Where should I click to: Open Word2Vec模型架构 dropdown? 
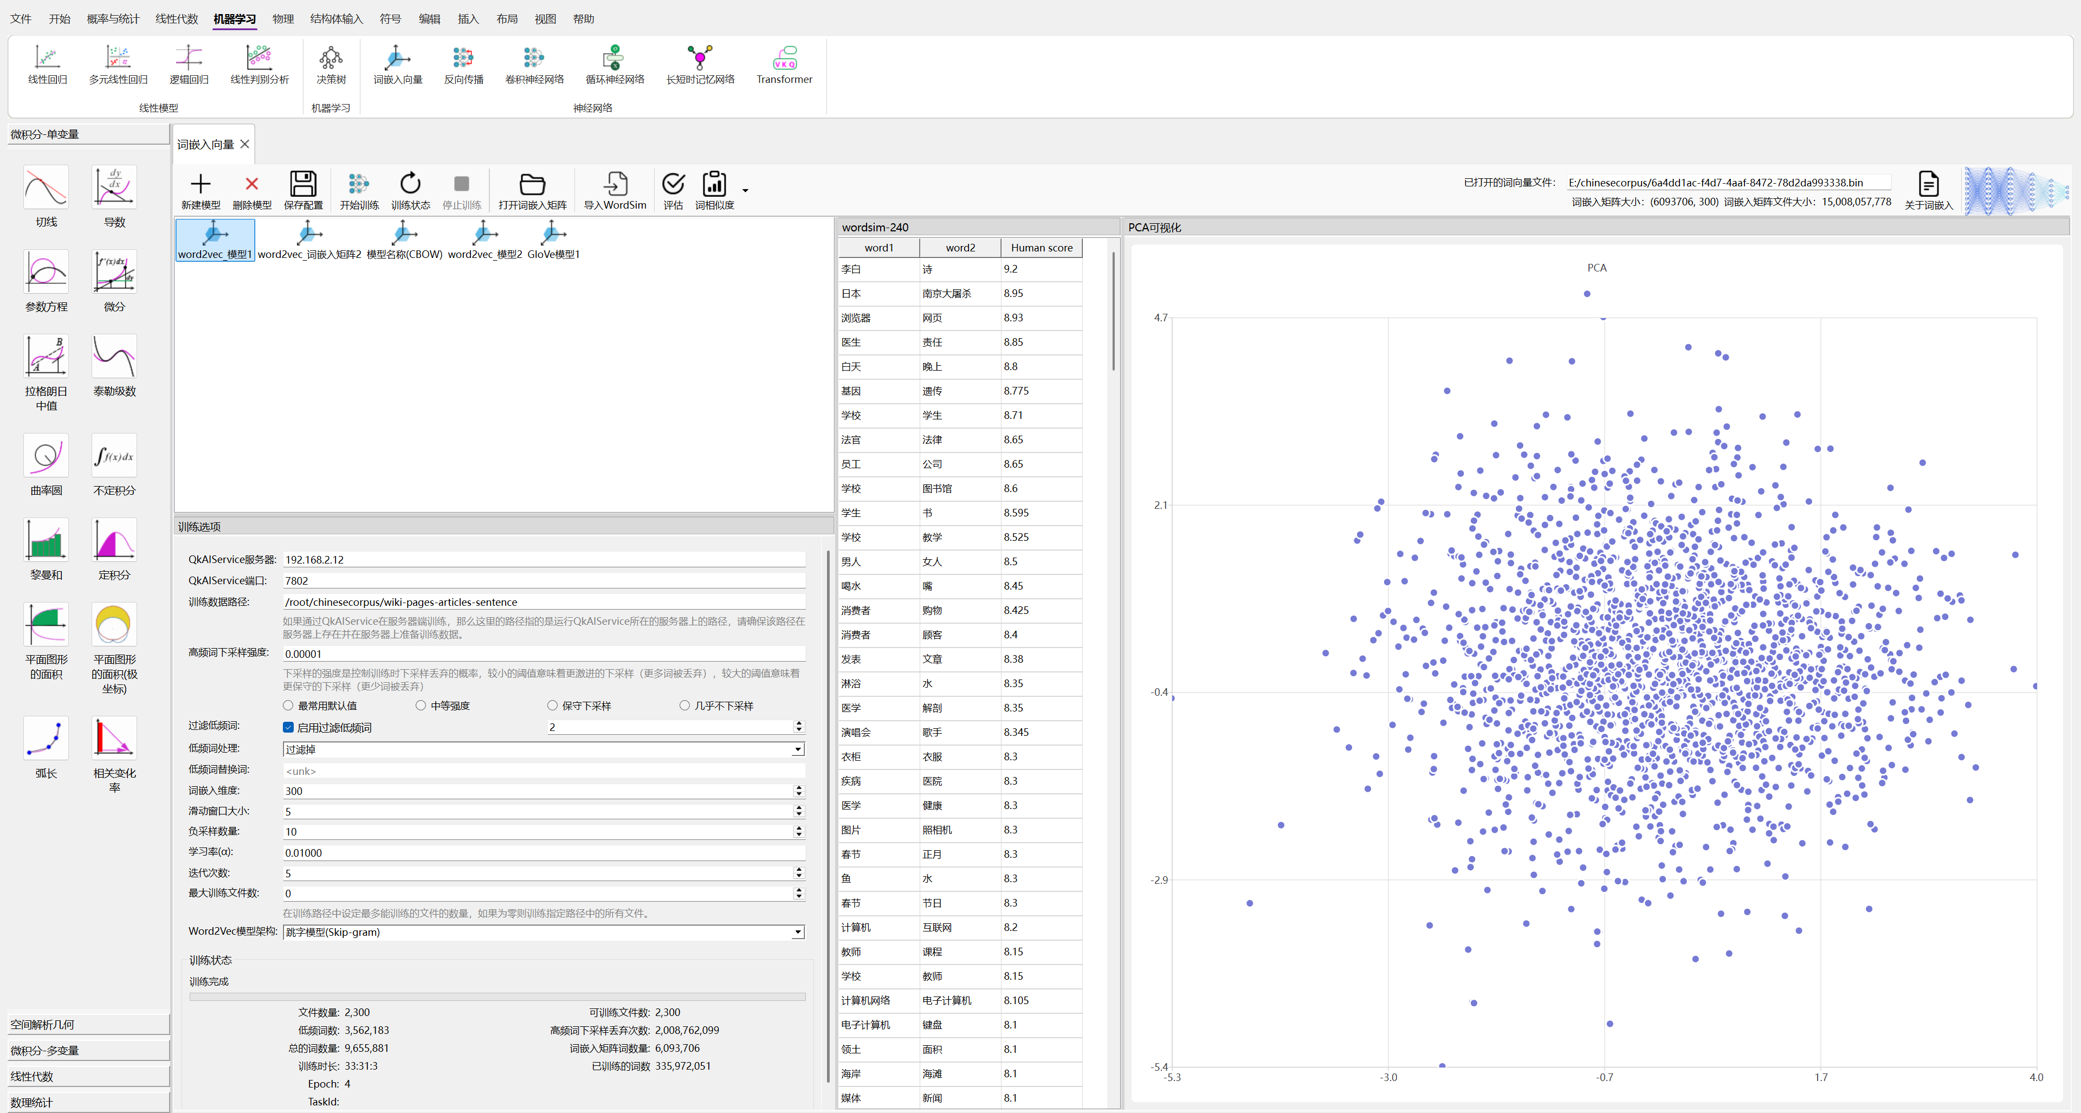coord(797,932)
